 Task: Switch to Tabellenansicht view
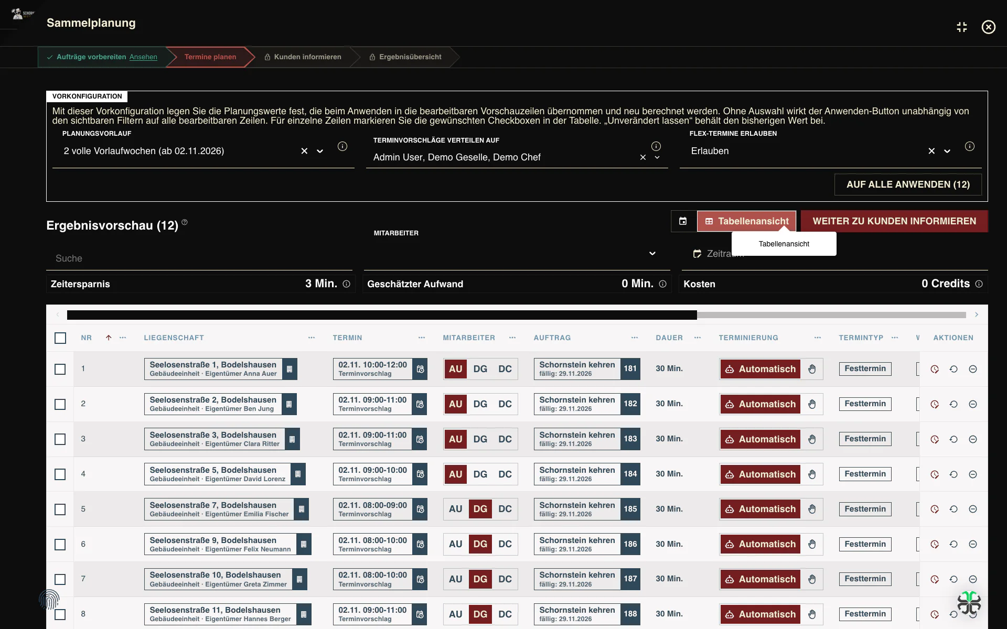point(746,221)
